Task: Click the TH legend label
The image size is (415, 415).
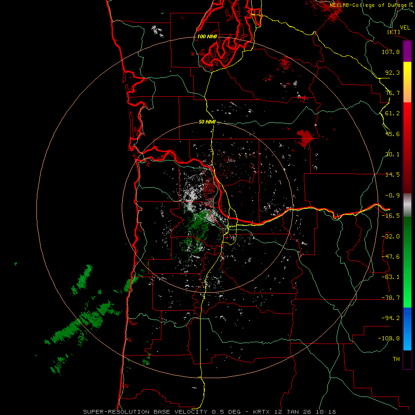Action: [396, 359]
